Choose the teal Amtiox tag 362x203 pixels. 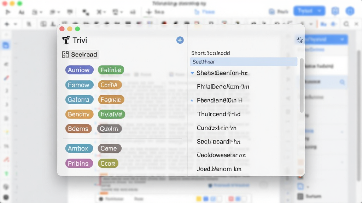pos(79,148)
